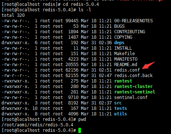171x134 pixels.
Task: Click the 00-RELEASENOTES file name
Action: pos(133,21)
